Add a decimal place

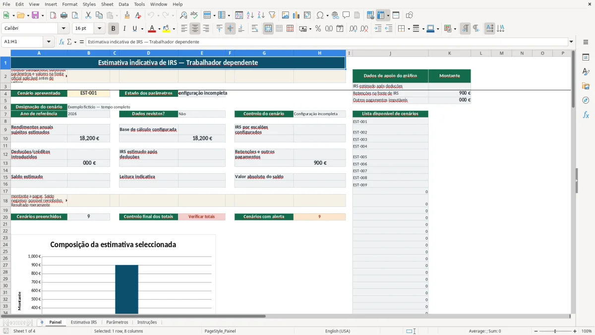354,29
